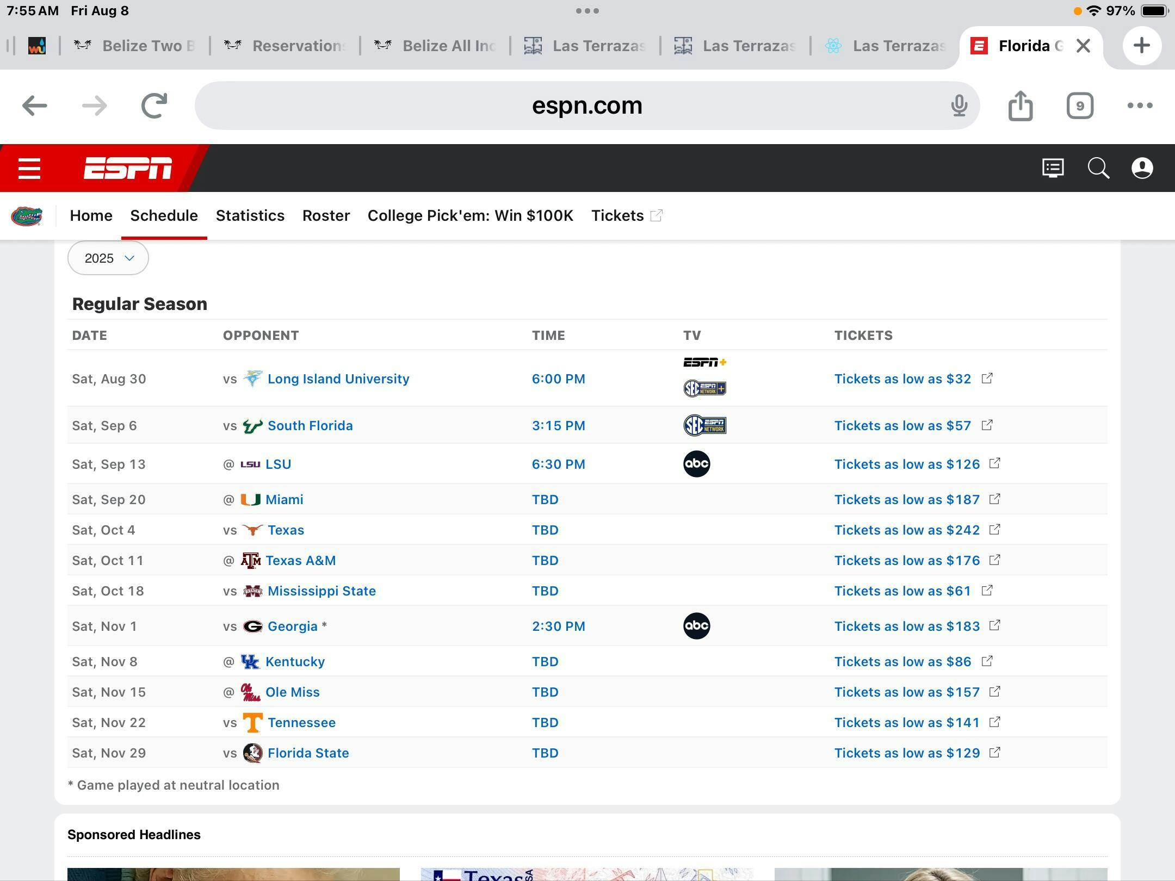1175x881 pixels.
Task: Open the Ole Miss opponent link
Action: coord(292,692)
